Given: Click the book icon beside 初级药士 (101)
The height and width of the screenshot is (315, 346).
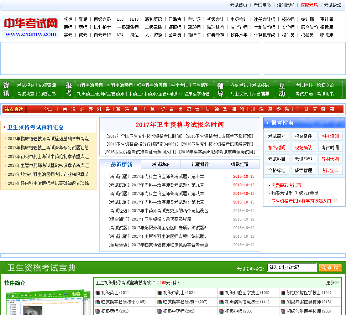Looking at the screenshot, I should click(98, 293).
